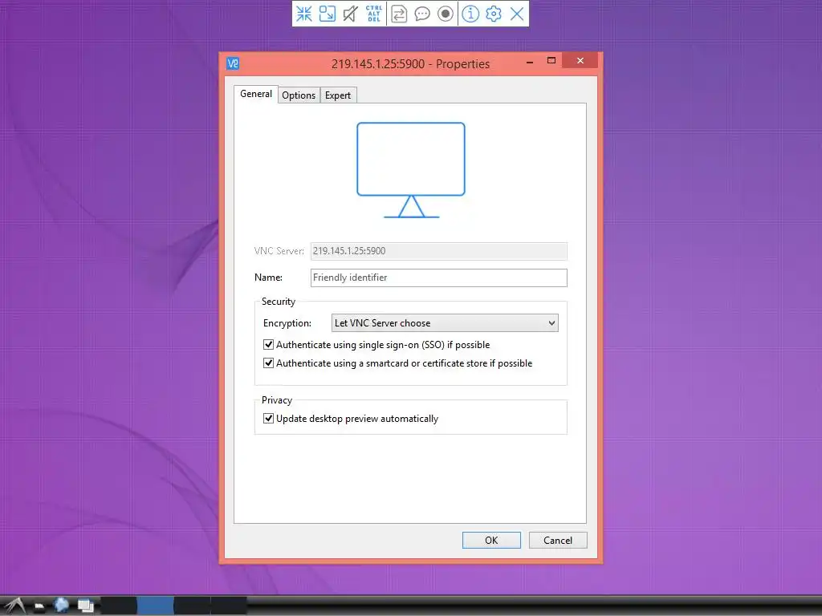
Task: Open properties gear icon in toolbar
Action: (494, 14)
